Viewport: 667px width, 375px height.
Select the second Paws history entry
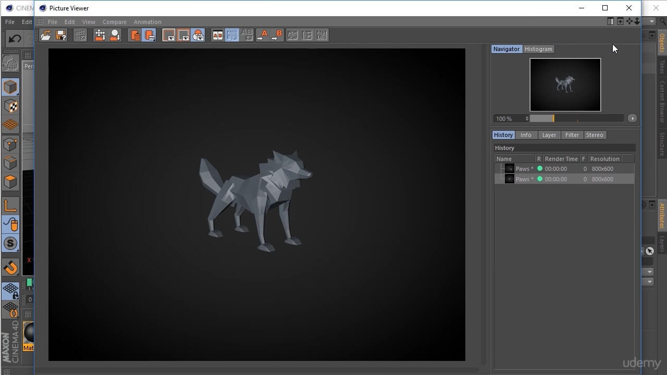tap(524, 179)
